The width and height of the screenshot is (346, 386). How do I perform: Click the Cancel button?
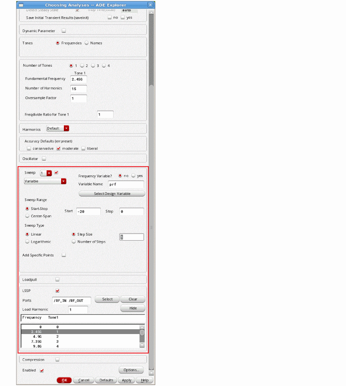click(84, 380)
